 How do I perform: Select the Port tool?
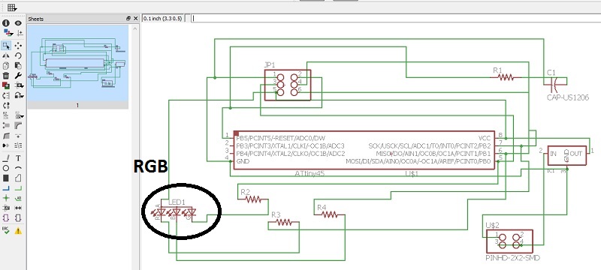[18, 217]
